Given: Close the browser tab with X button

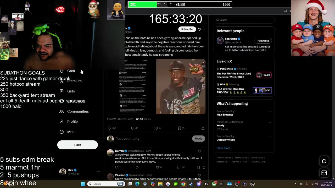Looking at the screenshot, I should tap(164, 4).
